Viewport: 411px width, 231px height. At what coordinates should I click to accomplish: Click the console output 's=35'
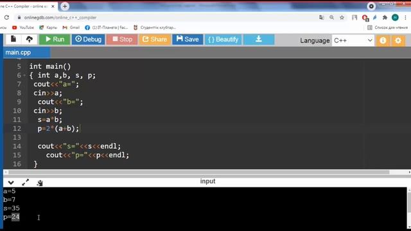coord(12,208)
